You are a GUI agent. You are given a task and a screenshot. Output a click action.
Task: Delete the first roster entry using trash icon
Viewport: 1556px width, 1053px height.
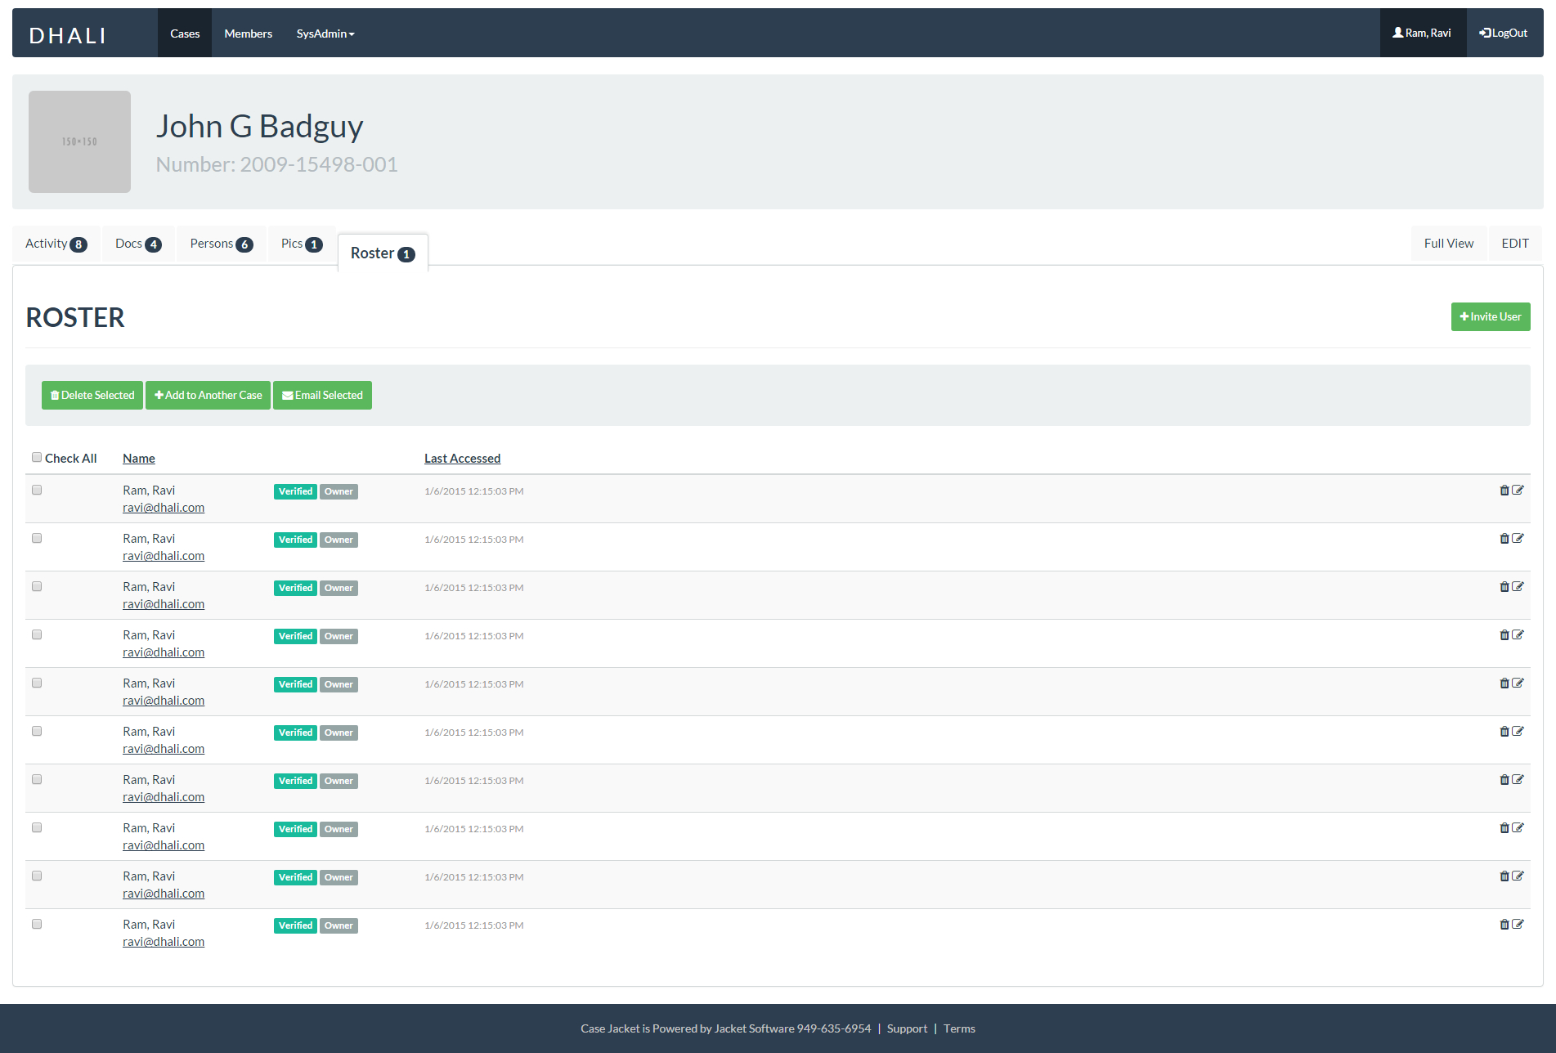(1504, 491)
